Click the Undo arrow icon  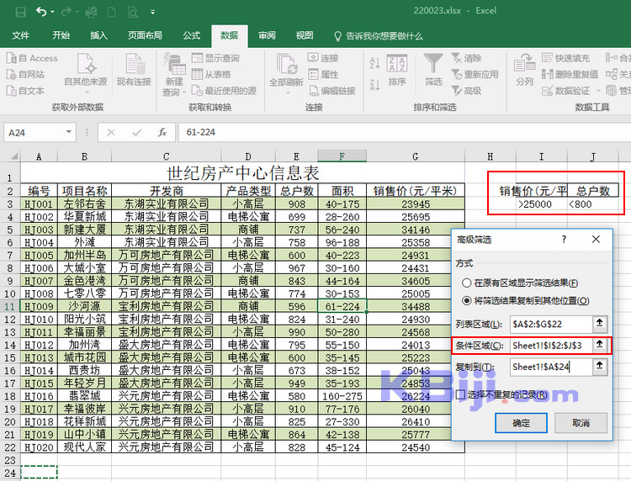[x=41, y=12]
